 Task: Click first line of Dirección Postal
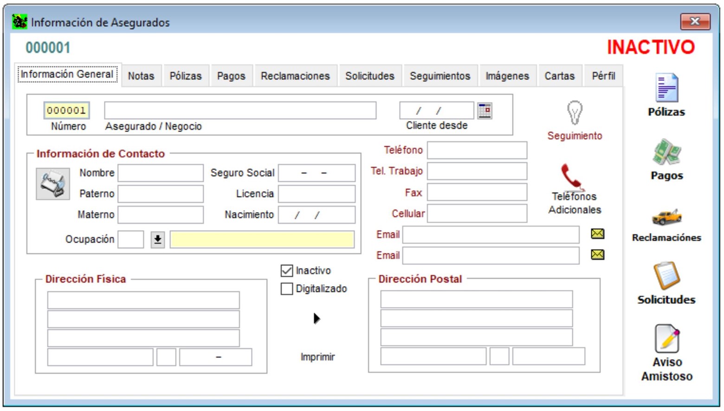(477, 299)
